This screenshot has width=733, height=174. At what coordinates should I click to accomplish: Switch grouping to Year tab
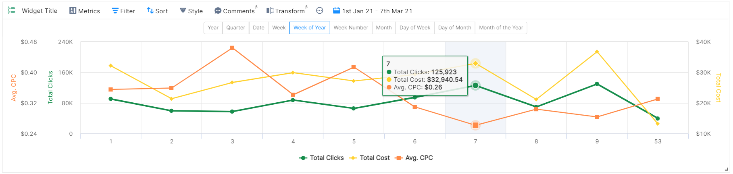(x=213, y=28)
